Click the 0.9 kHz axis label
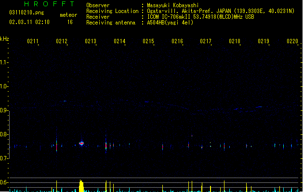 click(x=4, y=110)
